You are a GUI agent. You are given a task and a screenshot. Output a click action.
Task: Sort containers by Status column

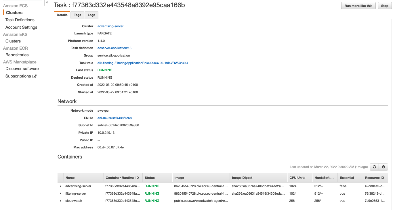coord(158,178)
